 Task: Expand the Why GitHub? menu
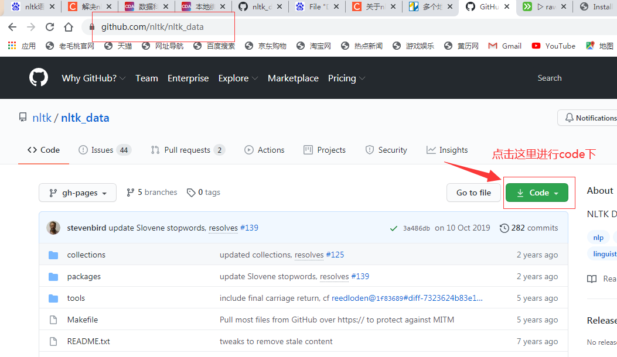[x=94, y=78]
